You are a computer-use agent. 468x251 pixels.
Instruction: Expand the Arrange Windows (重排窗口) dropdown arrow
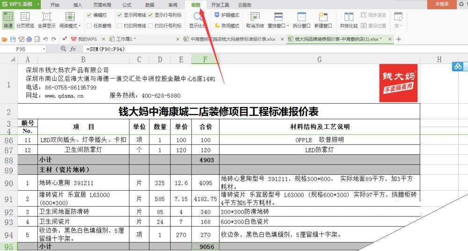click(288, 26)
